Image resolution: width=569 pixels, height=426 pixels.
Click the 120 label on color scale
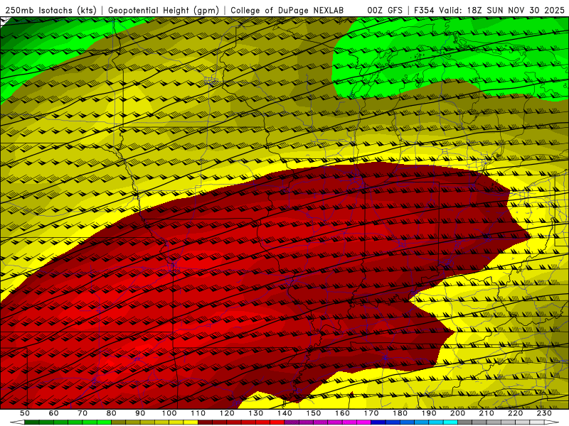point(227,413)
